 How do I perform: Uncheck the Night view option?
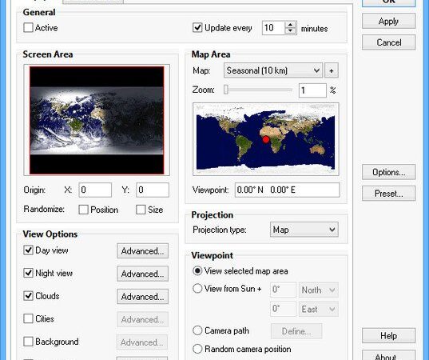28,273
